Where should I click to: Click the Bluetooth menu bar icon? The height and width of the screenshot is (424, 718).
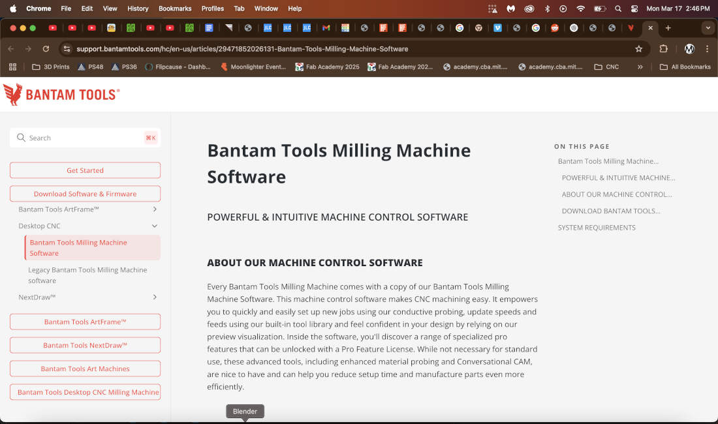[x=547, y=8]
